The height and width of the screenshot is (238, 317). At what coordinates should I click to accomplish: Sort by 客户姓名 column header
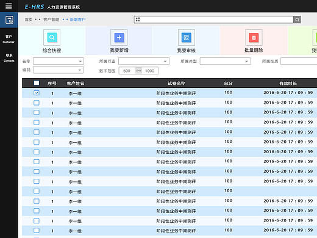click(x=76, y=83)
